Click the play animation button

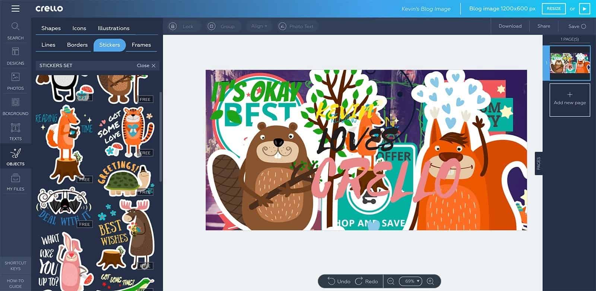tap(584, 8)
